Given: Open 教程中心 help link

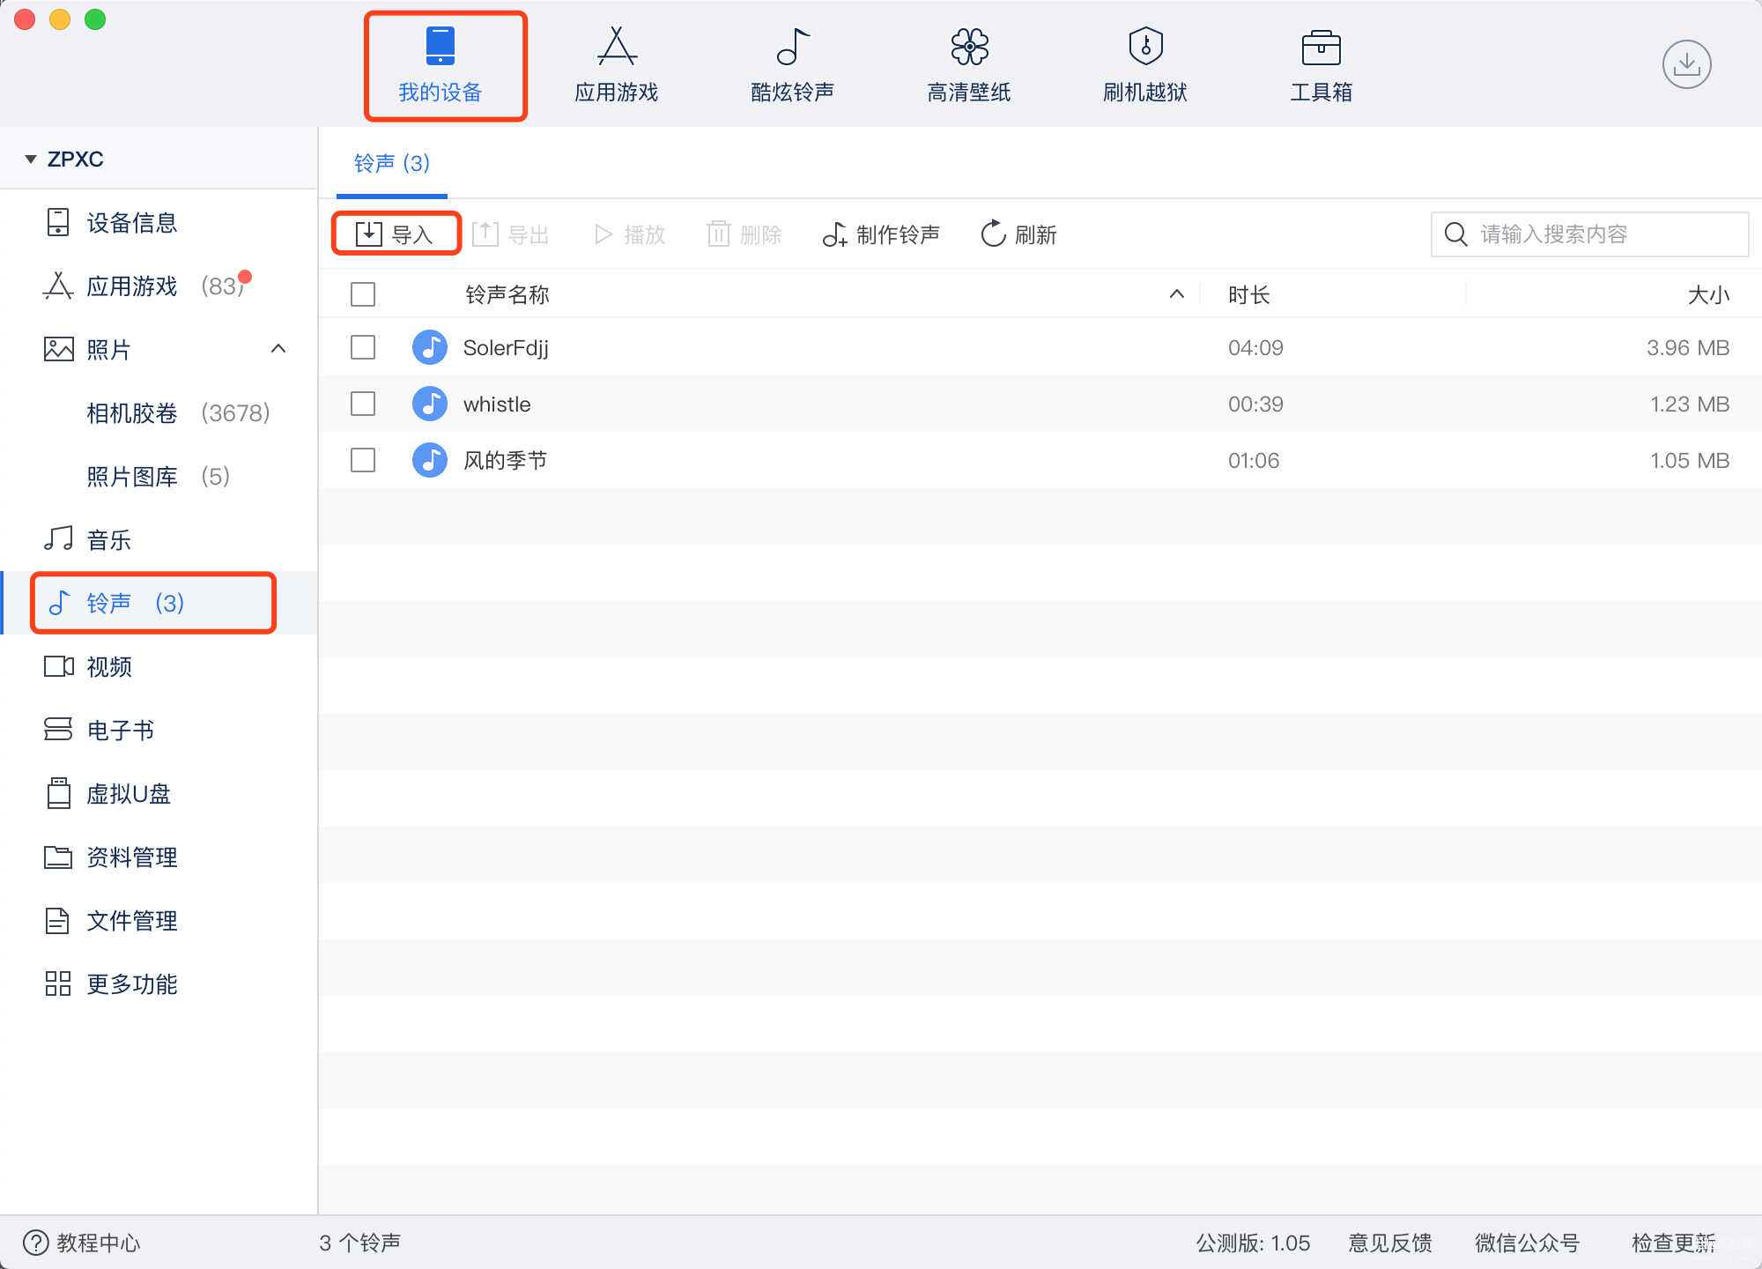Looking at the screenshot, I should (x=81, y=1243).
